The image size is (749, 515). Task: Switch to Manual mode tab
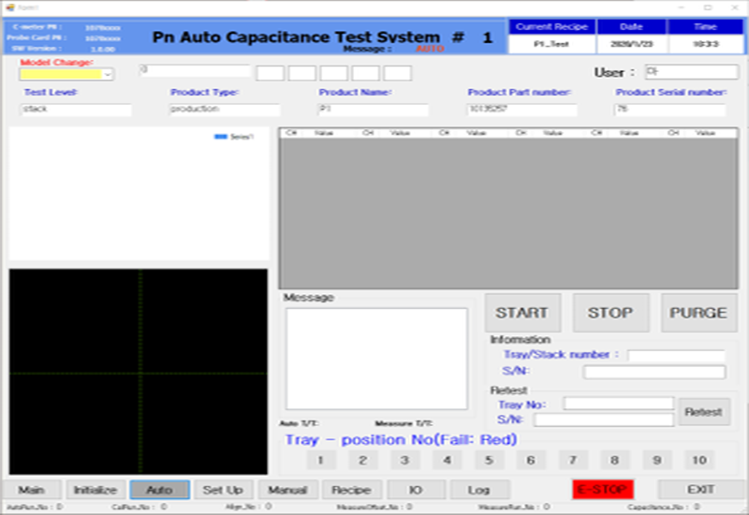click(x=287, y=490)
